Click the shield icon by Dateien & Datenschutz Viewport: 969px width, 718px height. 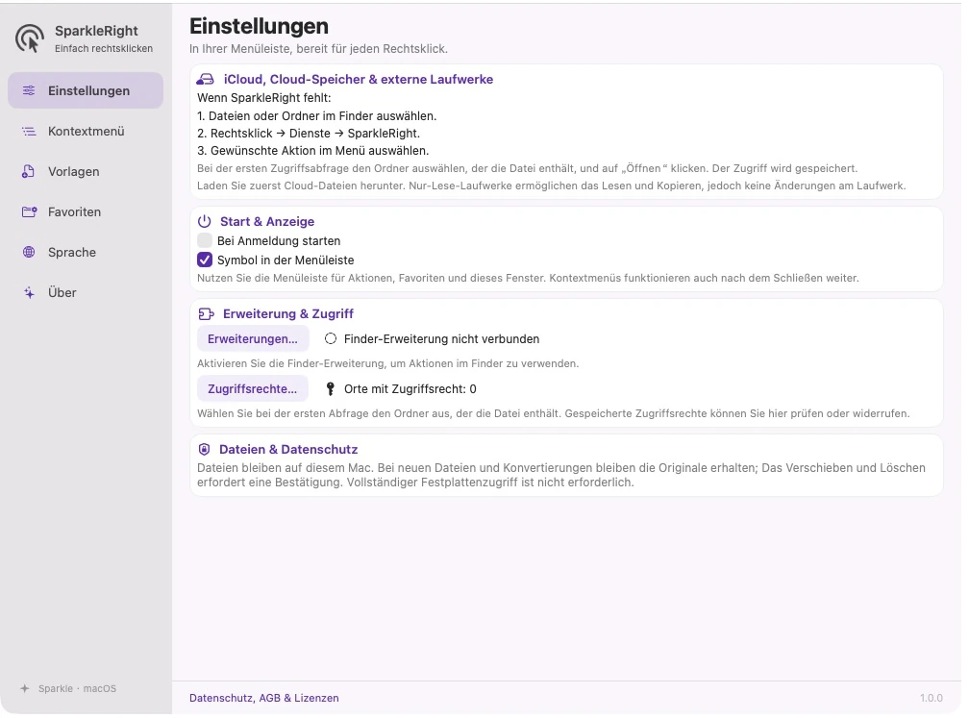pos(205,449)
